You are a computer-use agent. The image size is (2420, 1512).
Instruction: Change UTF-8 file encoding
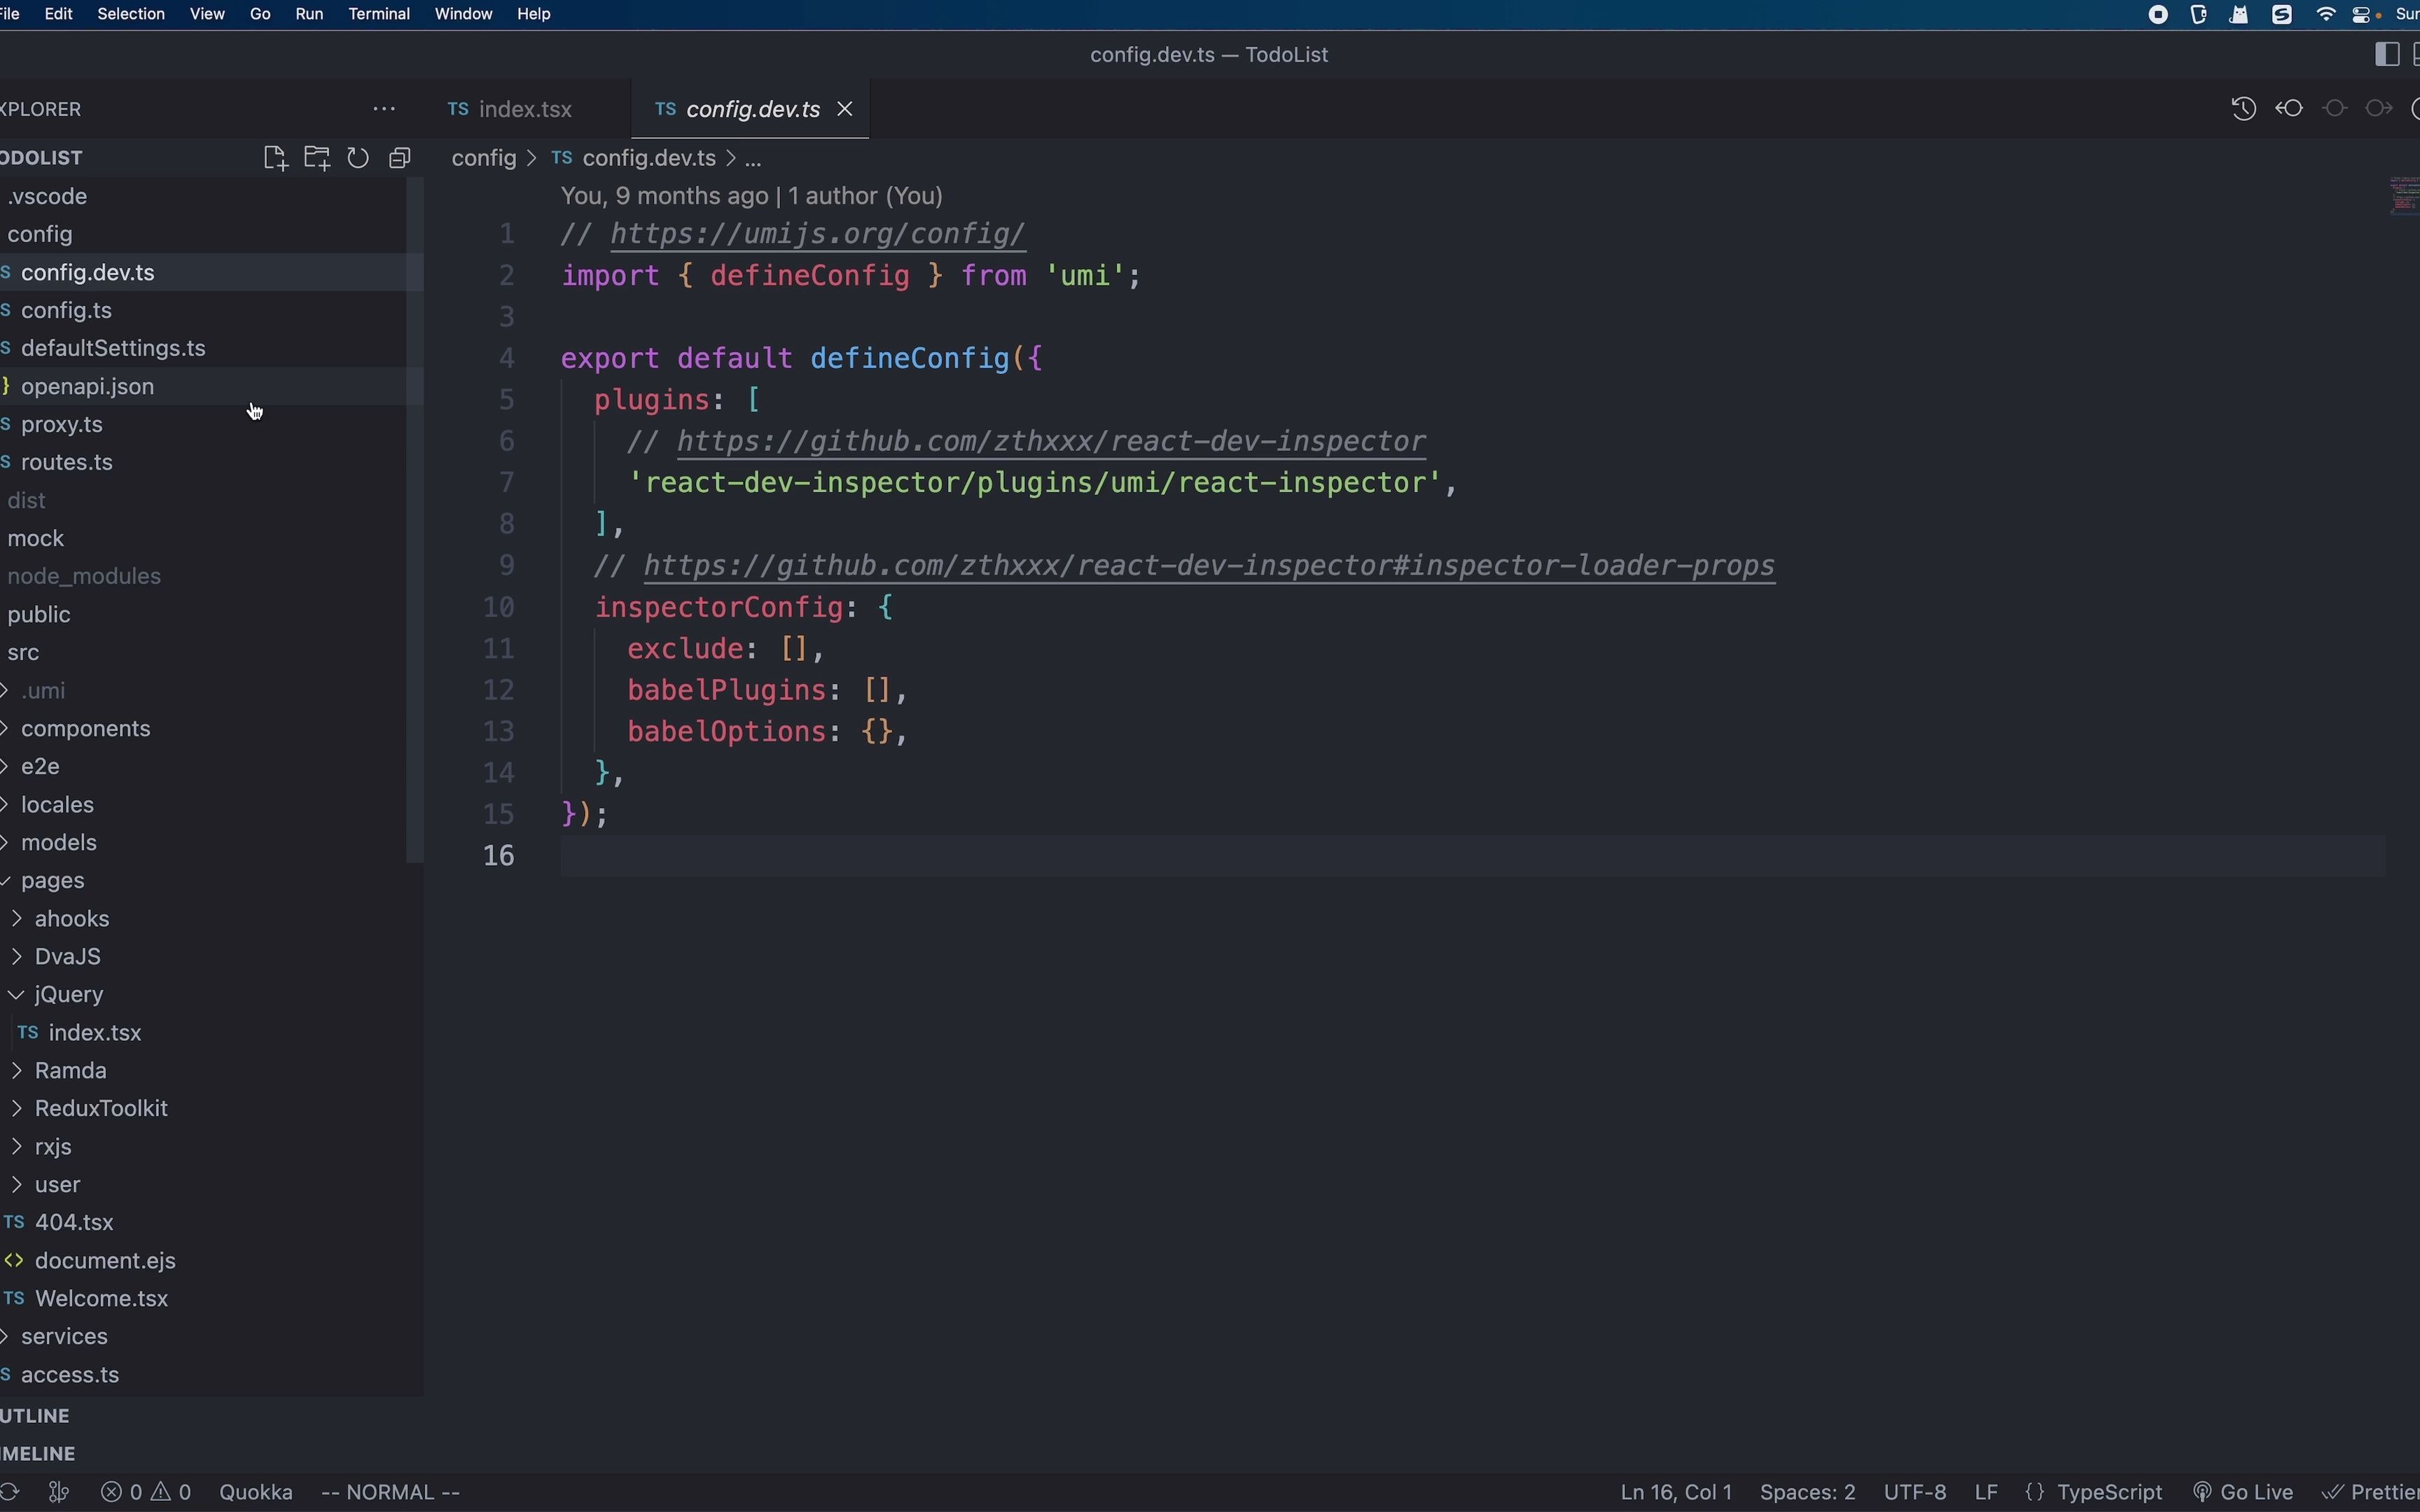coord(1915,1492)
